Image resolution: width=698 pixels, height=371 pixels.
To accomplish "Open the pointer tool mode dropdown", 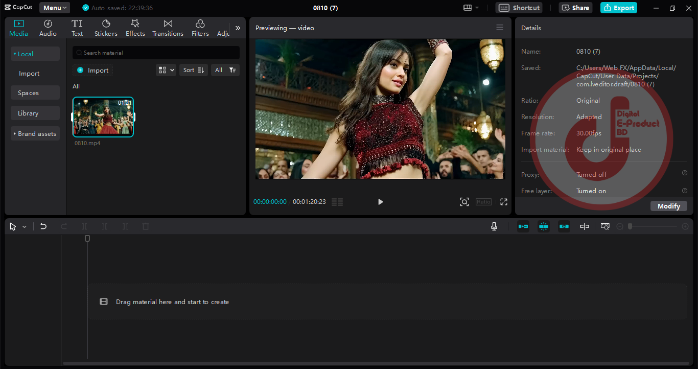I will (24, 226).
